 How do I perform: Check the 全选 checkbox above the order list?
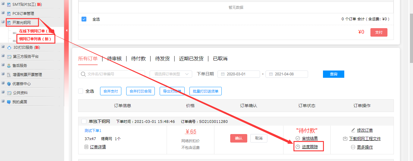click(x=81, y=91)
